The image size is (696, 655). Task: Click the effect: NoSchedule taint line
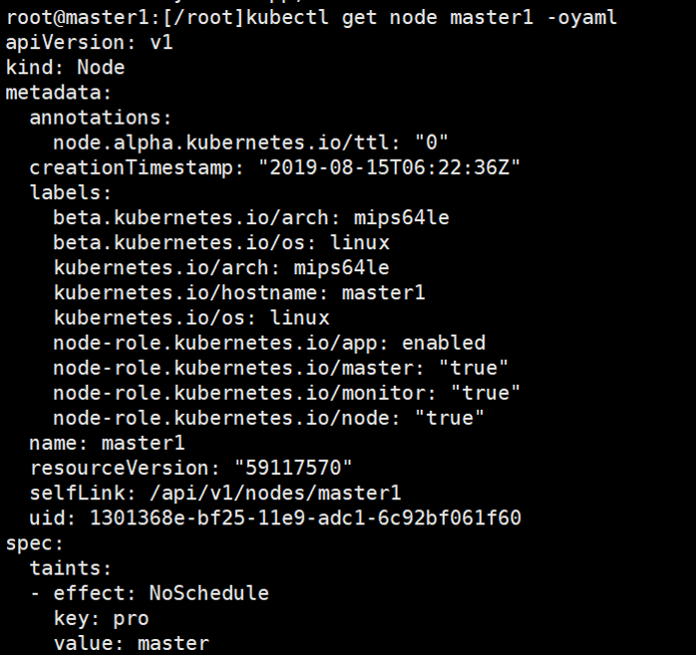[x=161, y=593]
